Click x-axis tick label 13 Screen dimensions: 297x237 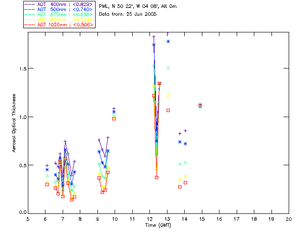[167, 219]
